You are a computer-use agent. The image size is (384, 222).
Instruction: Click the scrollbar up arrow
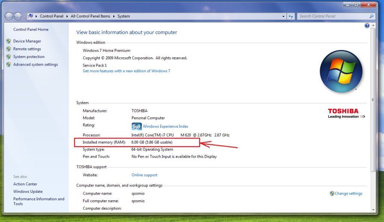[x=373, y=25]
